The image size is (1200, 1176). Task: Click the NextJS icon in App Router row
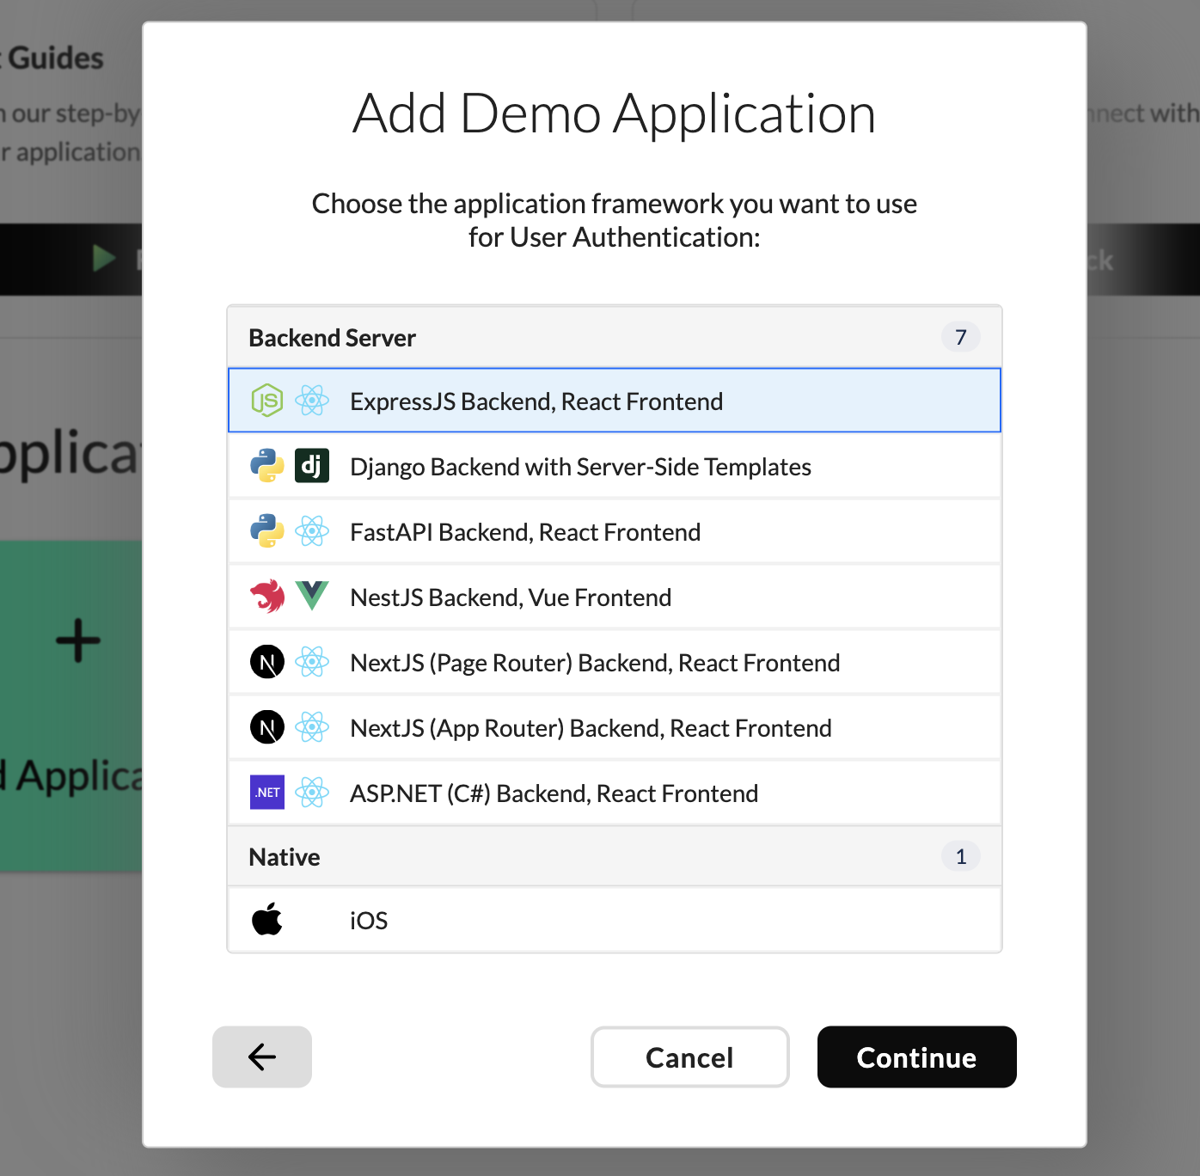[267, 727]
